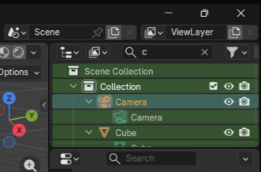Hide the Cube in viewport

coord(229,133)
